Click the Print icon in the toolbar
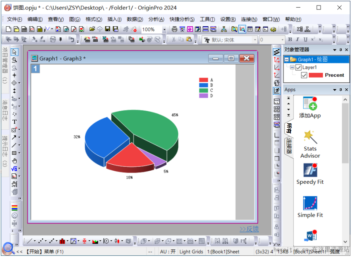 tap(174, 29)
